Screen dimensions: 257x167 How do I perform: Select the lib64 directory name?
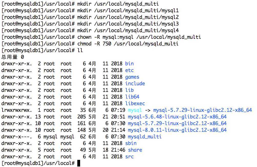coord(132,97)
